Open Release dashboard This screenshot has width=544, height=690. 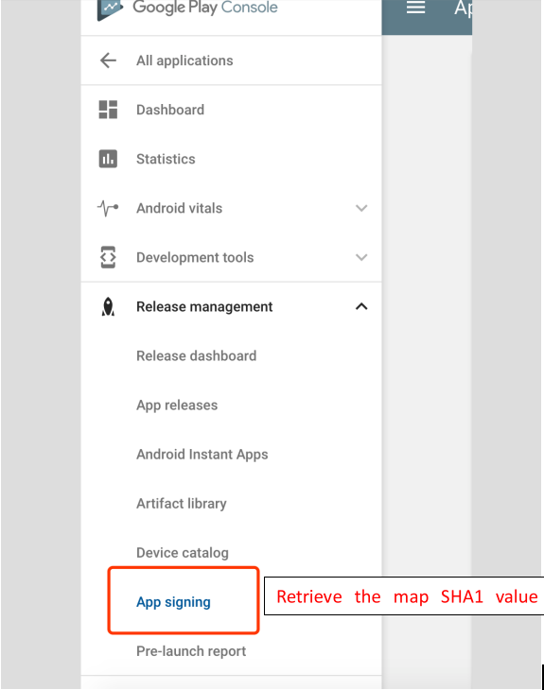click(x=197, y=355)
